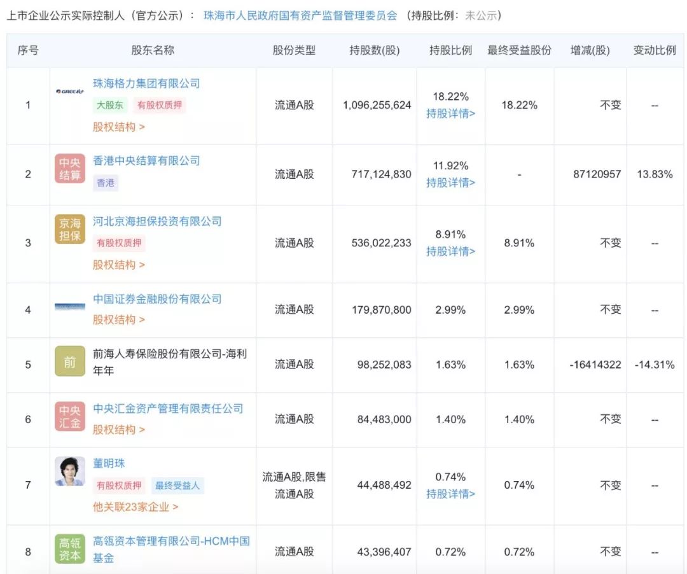Open 持股详情 for the 11.92% holding
The image size is (687, 574).
click(x=451, y=183)
